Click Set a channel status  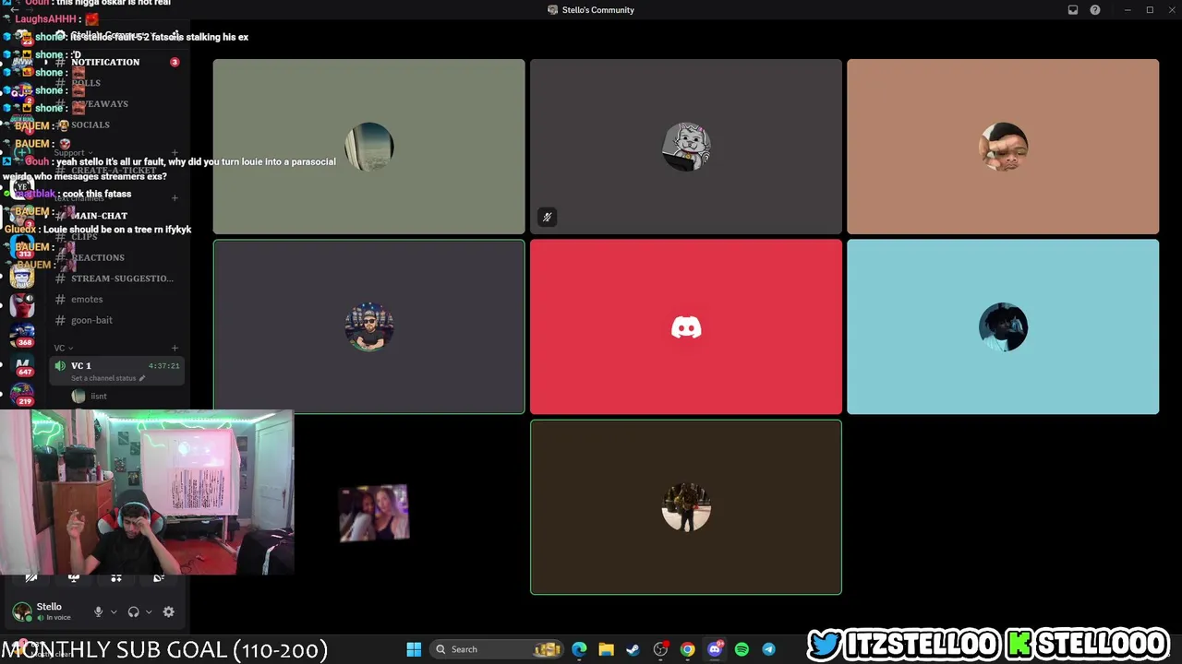pyautogui.click(x=108, y=378)
